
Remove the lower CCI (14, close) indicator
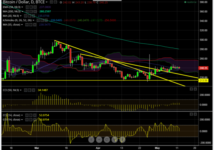pos(35,120)
